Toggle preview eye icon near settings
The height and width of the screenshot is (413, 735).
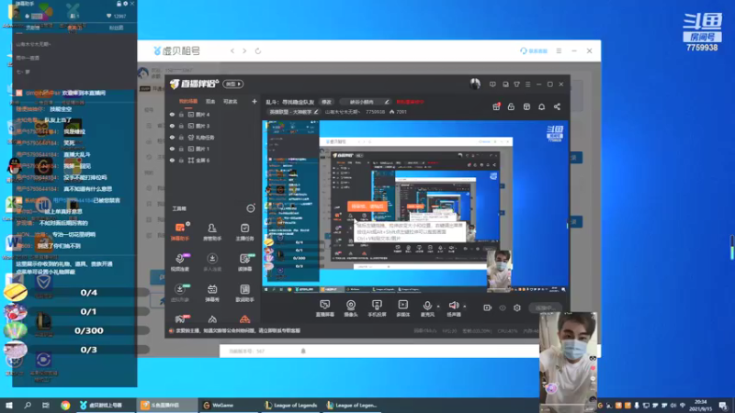point(503,307)
